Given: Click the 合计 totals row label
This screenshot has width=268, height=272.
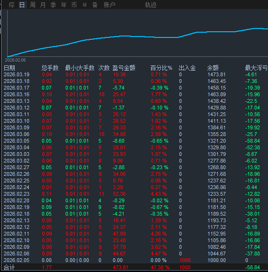Looking at the screenshot, I should click(x=9, y=267).
